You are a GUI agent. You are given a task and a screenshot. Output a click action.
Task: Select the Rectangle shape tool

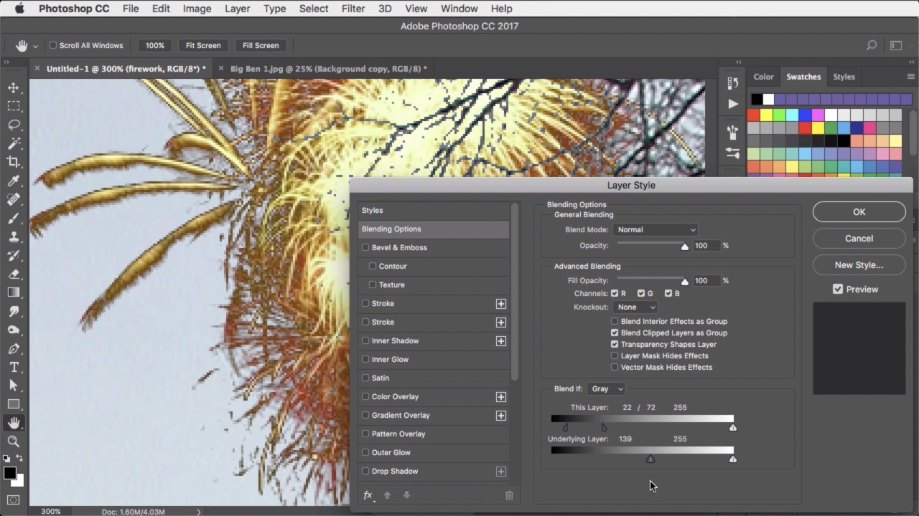[14, 404]
